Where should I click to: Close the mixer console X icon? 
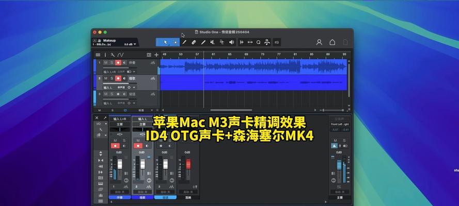[x=97, y=118]
